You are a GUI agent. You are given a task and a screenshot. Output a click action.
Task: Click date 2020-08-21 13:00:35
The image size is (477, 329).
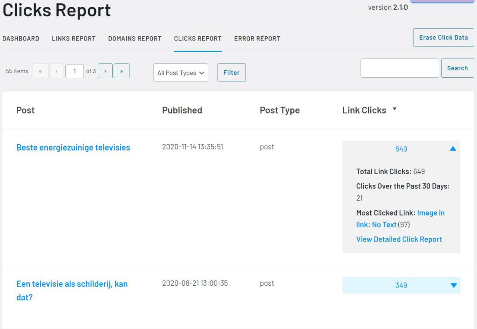(x=195, y=283)
